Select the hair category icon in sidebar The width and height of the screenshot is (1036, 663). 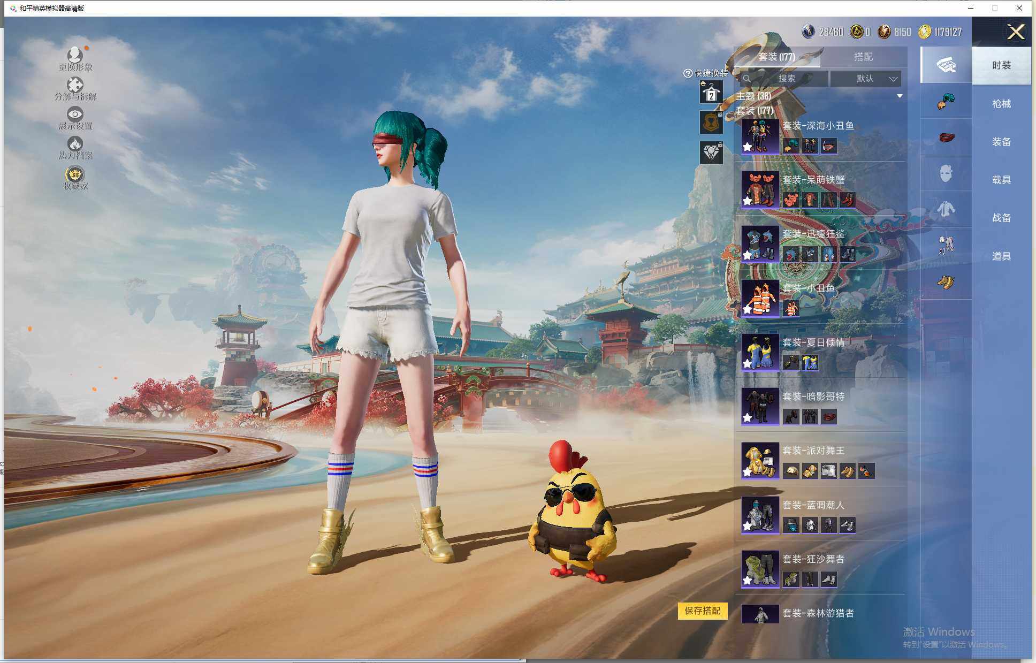pos(946,101)
